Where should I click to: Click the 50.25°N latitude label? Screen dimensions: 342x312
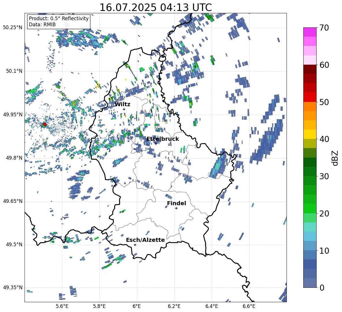[x=13, y=28]
